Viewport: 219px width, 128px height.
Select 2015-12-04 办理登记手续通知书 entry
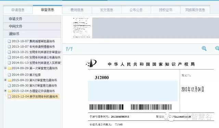33,91
